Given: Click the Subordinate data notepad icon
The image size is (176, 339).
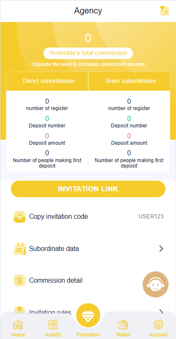Looking at the screenshot, I should pyautogui.click(x=19, y=248).
